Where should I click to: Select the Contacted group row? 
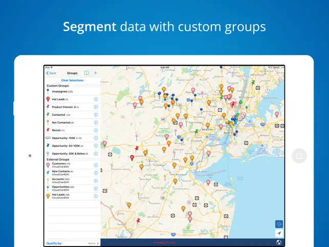[72, 115]
